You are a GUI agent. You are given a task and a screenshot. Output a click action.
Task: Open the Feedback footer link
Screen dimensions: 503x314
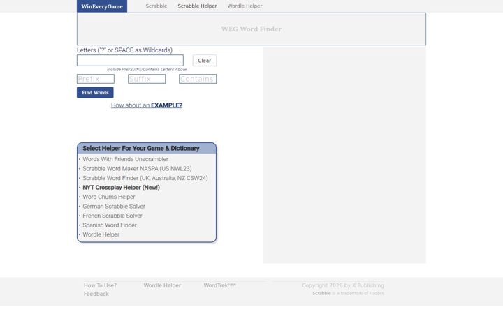(96, 294)
